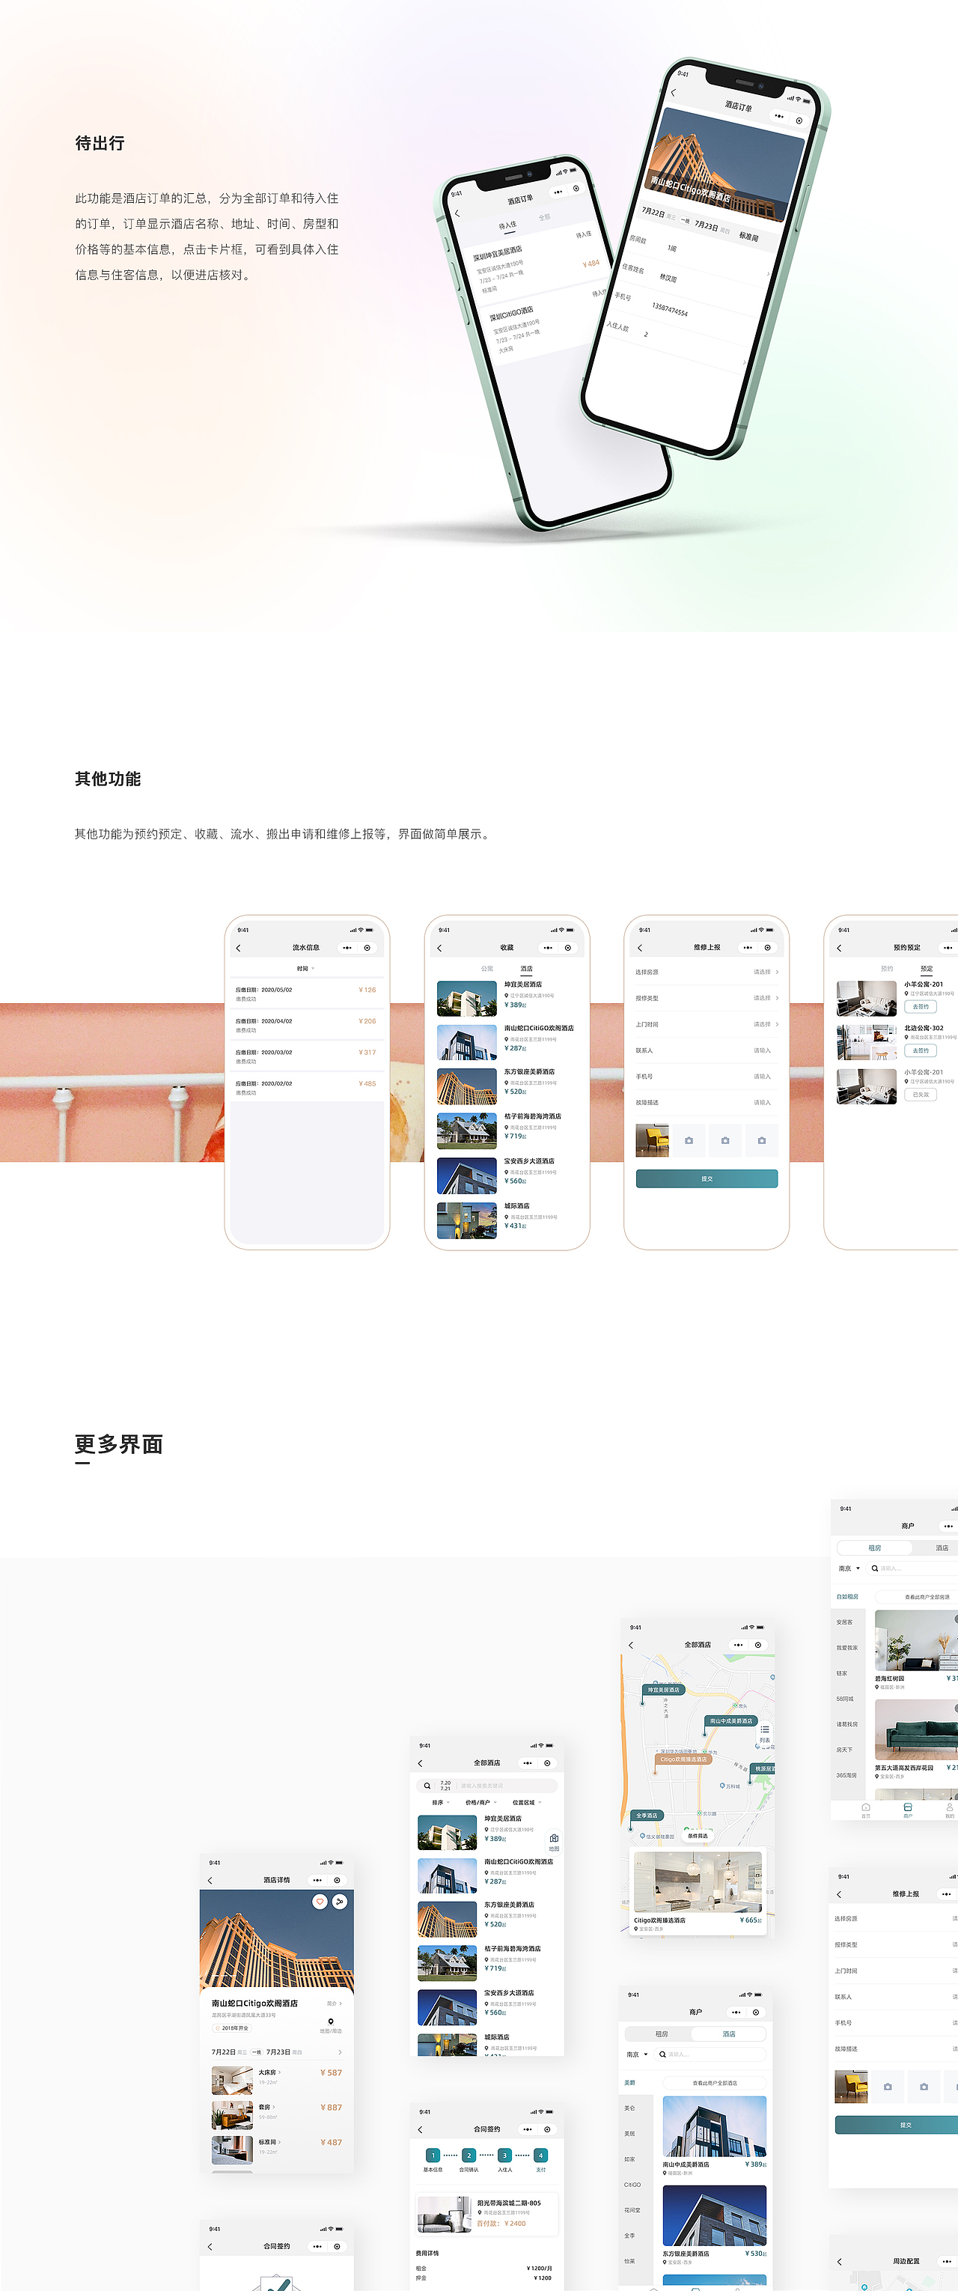The width and height of the screenshot is (958, 2291).
Task: Expand 选择房源 selector row
Action: pyautogui.click(x=707, y=972)
